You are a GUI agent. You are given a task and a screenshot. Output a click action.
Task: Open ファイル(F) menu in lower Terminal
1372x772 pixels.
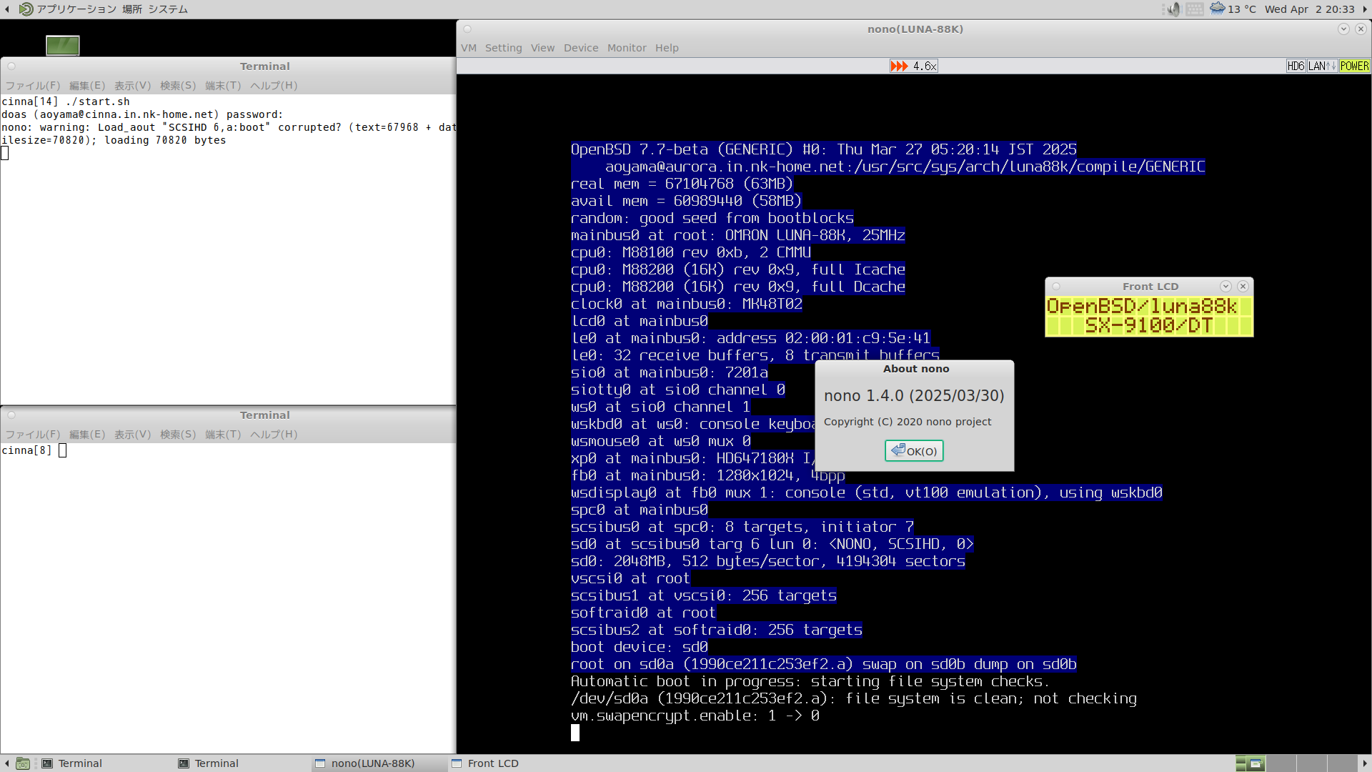click(x=33, y=435)
